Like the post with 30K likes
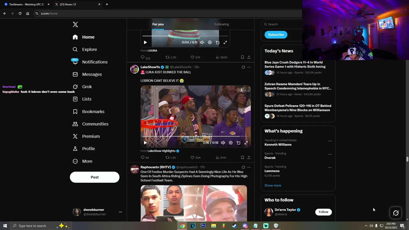The height and width of the screenshot is (230, 409). tap(195, 158)
